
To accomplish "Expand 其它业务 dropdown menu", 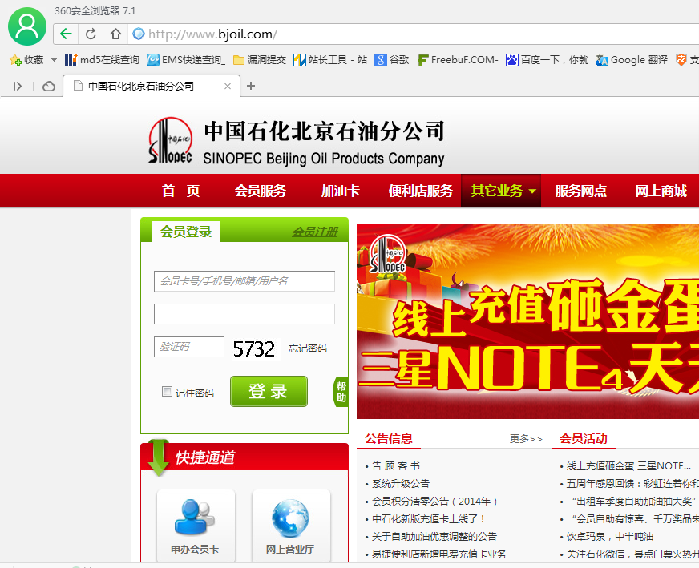I will coord(501,191).
